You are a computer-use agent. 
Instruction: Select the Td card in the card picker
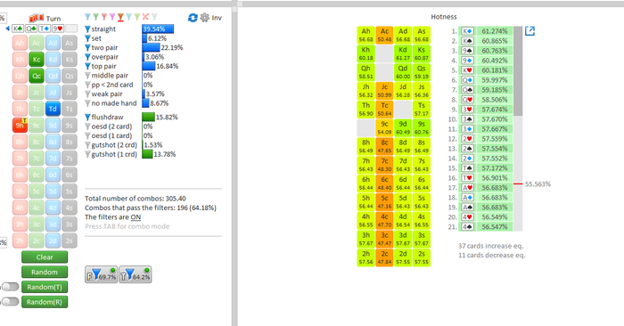pyautogui.click(x=53, y=109)
